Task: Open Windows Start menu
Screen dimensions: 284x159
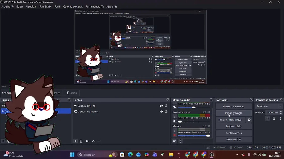Action: tap(72, 155)
